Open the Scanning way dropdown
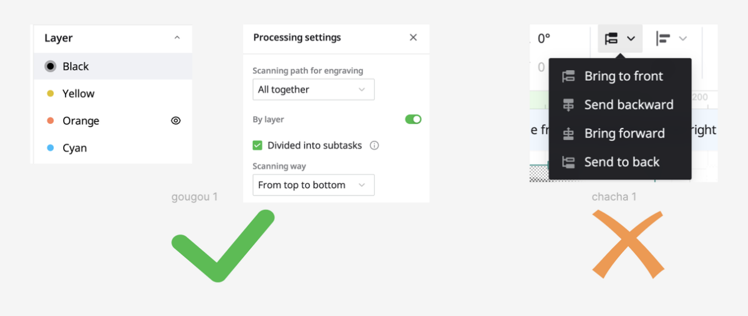748x316 pixels. tap(313, 185)
